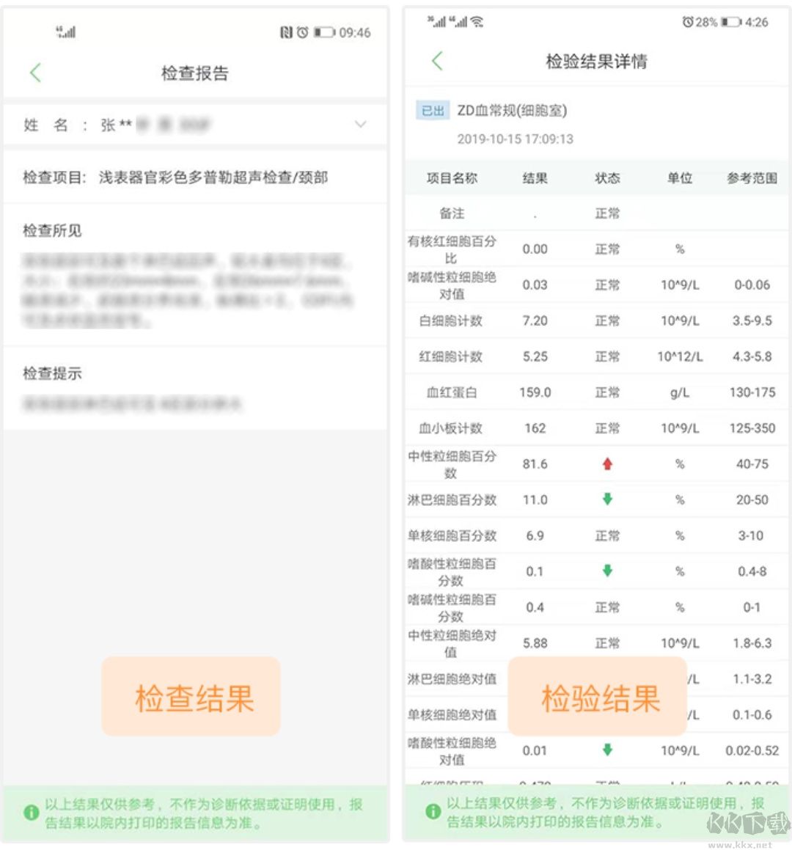
Task: Open the ZD血常规(细胞室) report entry
Action: tap(513, 110)
